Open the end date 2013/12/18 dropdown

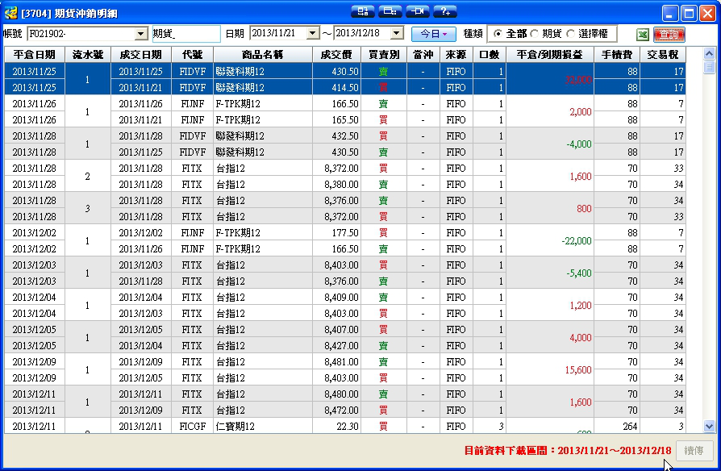coord(396,32)
